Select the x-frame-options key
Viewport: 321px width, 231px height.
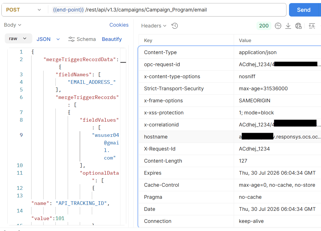pyautogui.click(x=163, y=101)
